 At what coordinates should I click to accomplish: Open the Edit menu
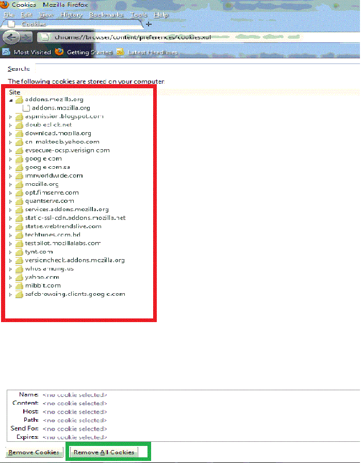26,14
